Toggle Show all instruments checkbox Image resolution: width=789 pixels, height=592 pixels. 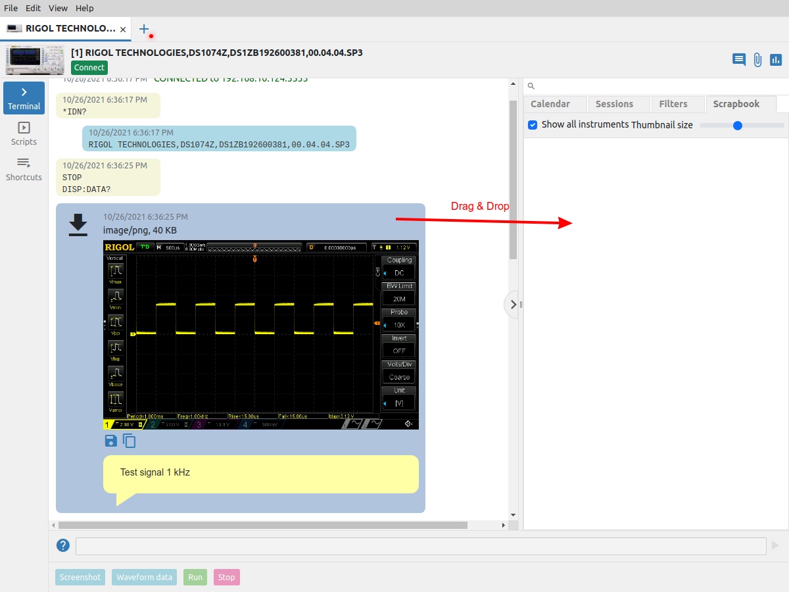[533, 124]
